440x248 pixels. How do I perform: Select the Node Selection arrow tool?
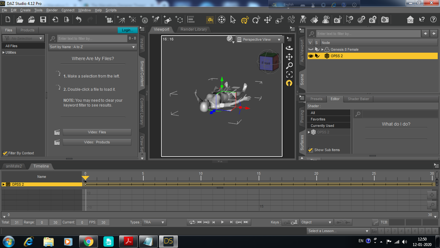tap(233, 20)
